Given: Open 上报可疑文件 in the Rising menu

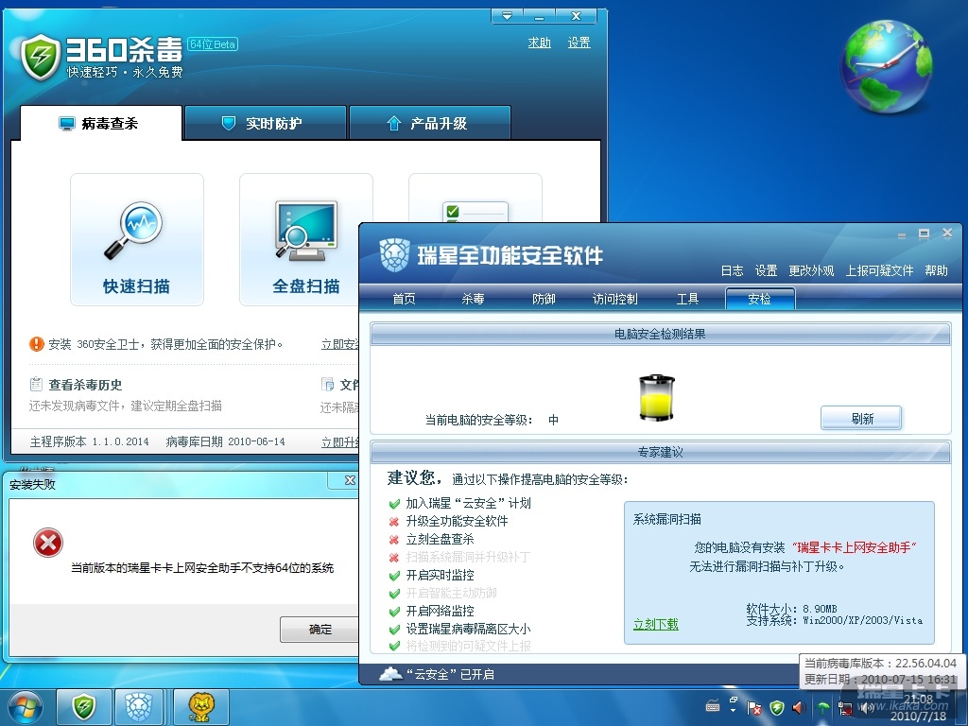Looking at the screenshot, I should point(879,270).
